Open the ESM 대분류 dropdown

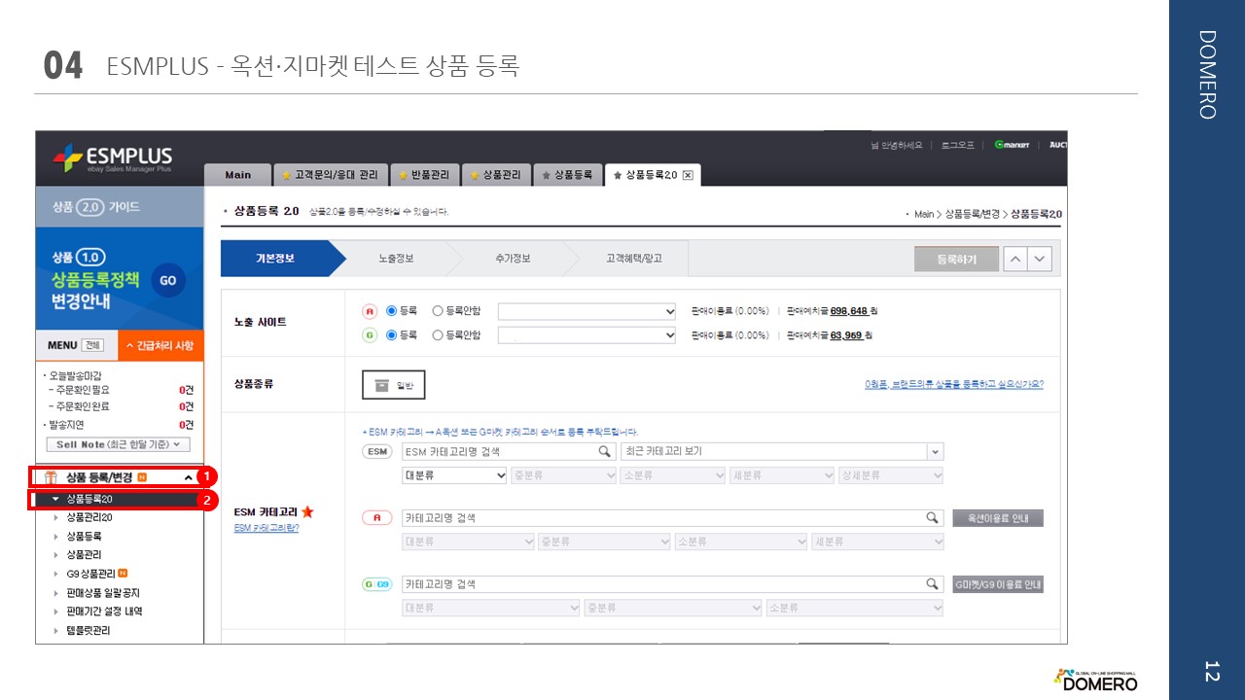[455, 475]
